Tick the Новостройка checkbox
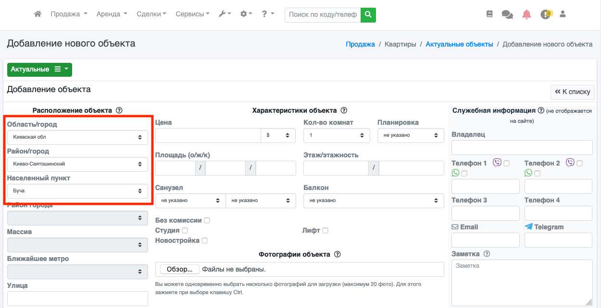 [204, 241]
